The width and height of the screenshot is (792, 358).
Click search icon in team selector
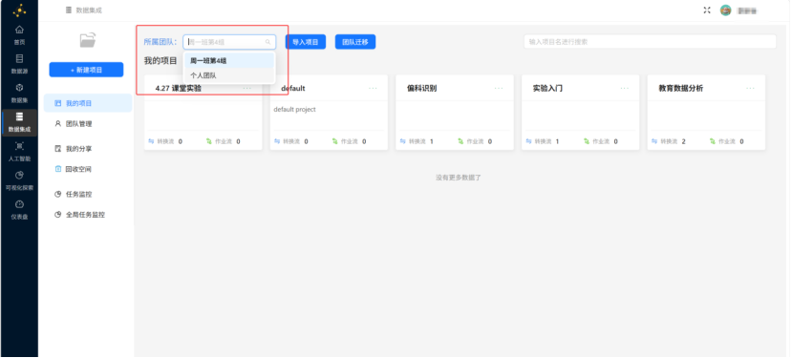[268, 42]
